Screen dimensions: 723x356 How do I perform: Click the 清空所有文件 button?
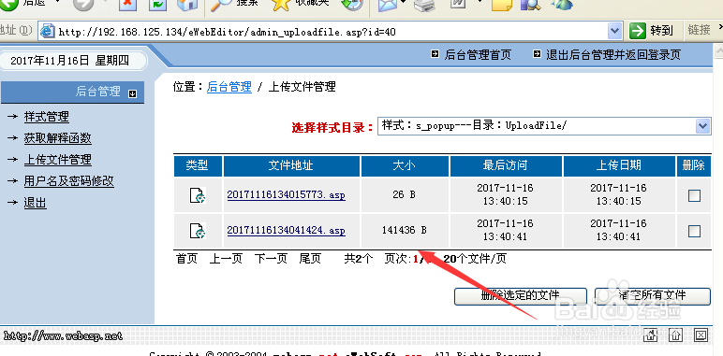pyautogui.click(x=652, y=296)
